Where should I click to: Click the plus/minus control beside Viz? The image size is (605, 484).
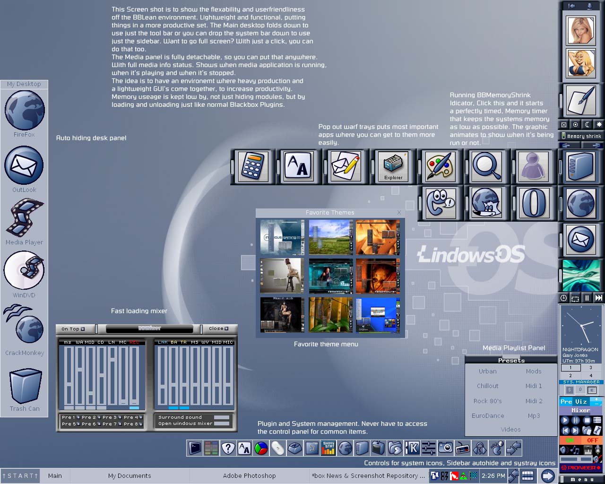point(596,401)
